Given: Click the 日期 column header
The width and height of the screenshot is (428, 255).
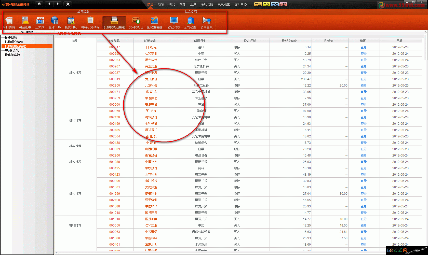Looking at the screenshot, I should click(x=400, y=41).
